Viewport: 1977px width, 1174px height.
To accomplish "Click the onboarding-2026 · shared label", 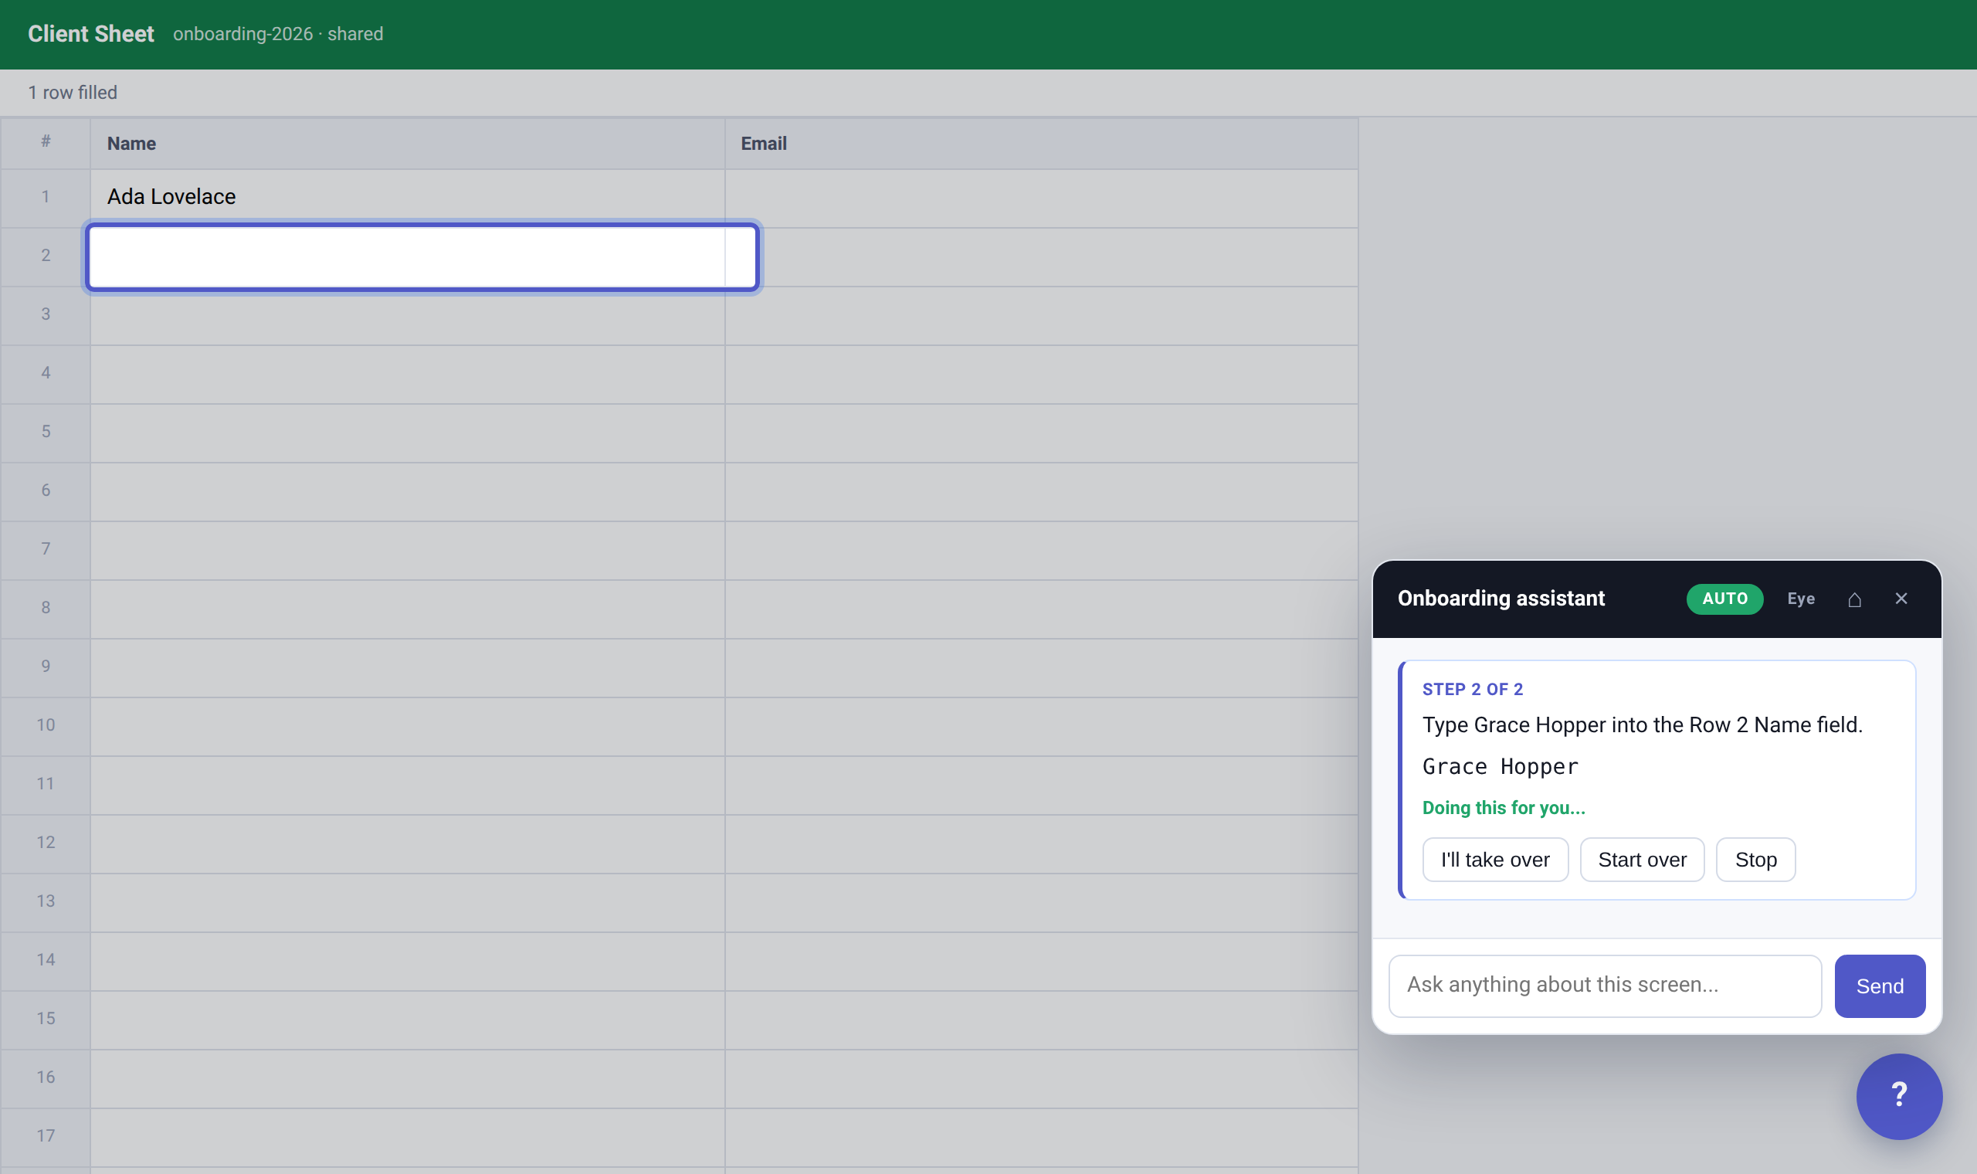I will [277, 34].
